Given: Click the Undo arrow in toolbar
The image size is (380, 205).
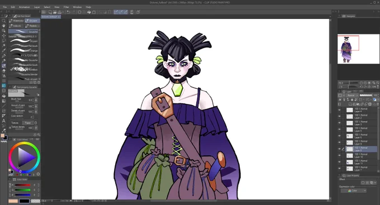Looking at the screenshot, I should [69, 12].
